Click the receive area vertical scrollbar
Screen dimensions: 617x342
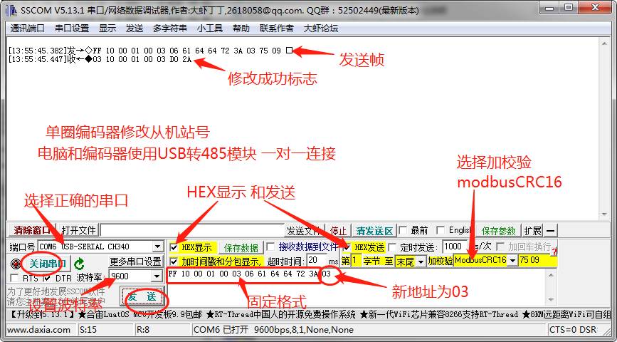[605, 129]
